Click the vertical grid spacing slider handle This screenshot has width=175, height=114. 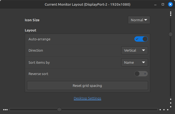pyautogui.click(x=170, y=34)
